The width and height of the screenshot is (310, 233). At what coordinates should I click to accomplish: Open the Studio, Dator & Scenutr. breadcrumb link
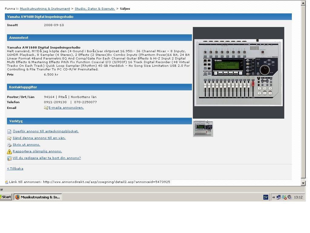tap(95, 9)
